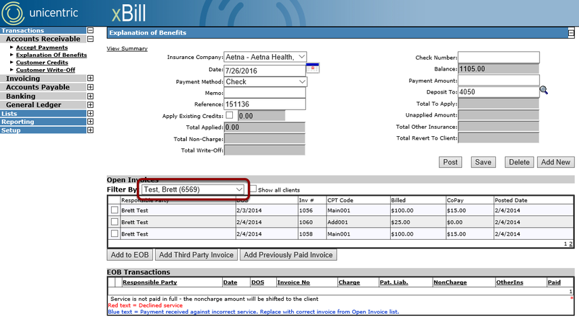The width and height of the screenshot is (579, 319).
Task: Click the Post button
Action: (x=450, y=162)
